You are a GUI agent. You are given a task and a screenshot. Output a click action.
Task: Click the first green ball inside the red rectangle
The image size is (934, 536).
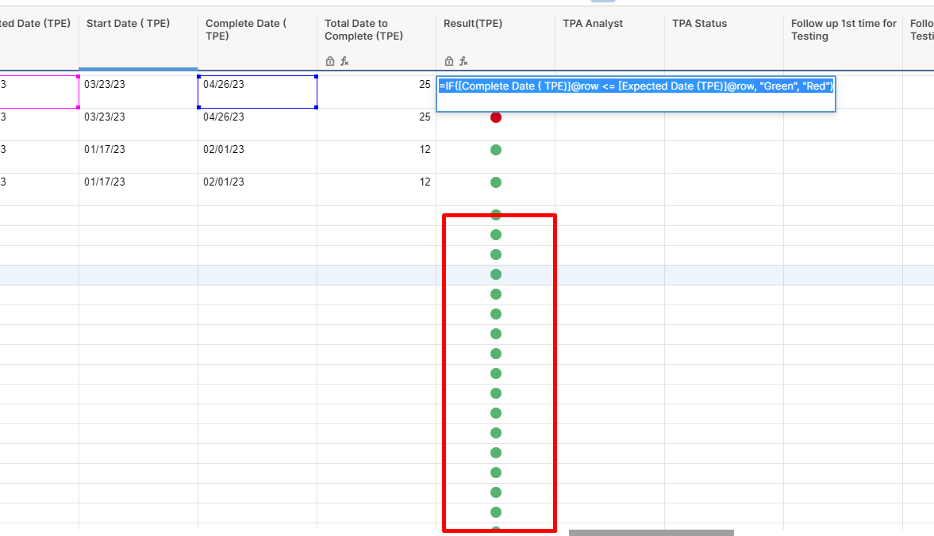tap(496, 214)
